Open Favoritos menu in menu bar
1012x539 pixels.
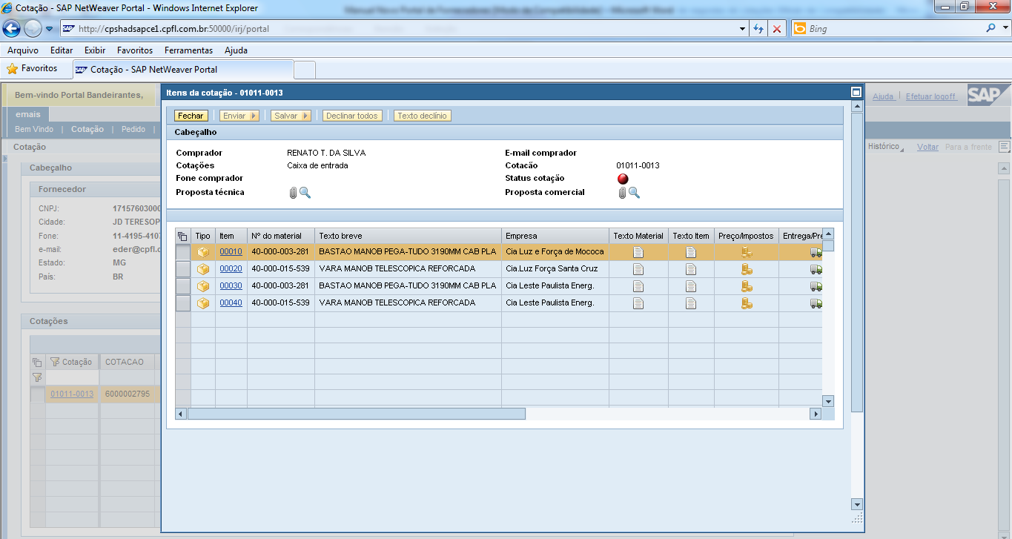135,50
